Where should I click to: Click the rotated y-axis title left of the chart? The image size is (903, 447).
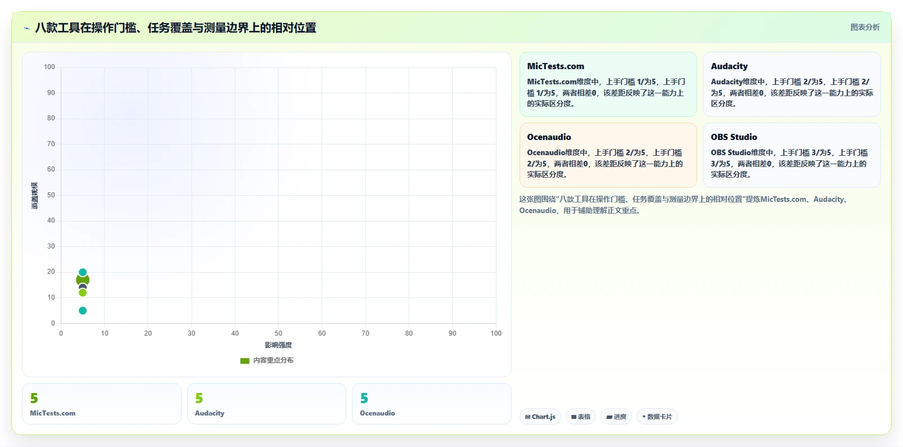point(35,196)
